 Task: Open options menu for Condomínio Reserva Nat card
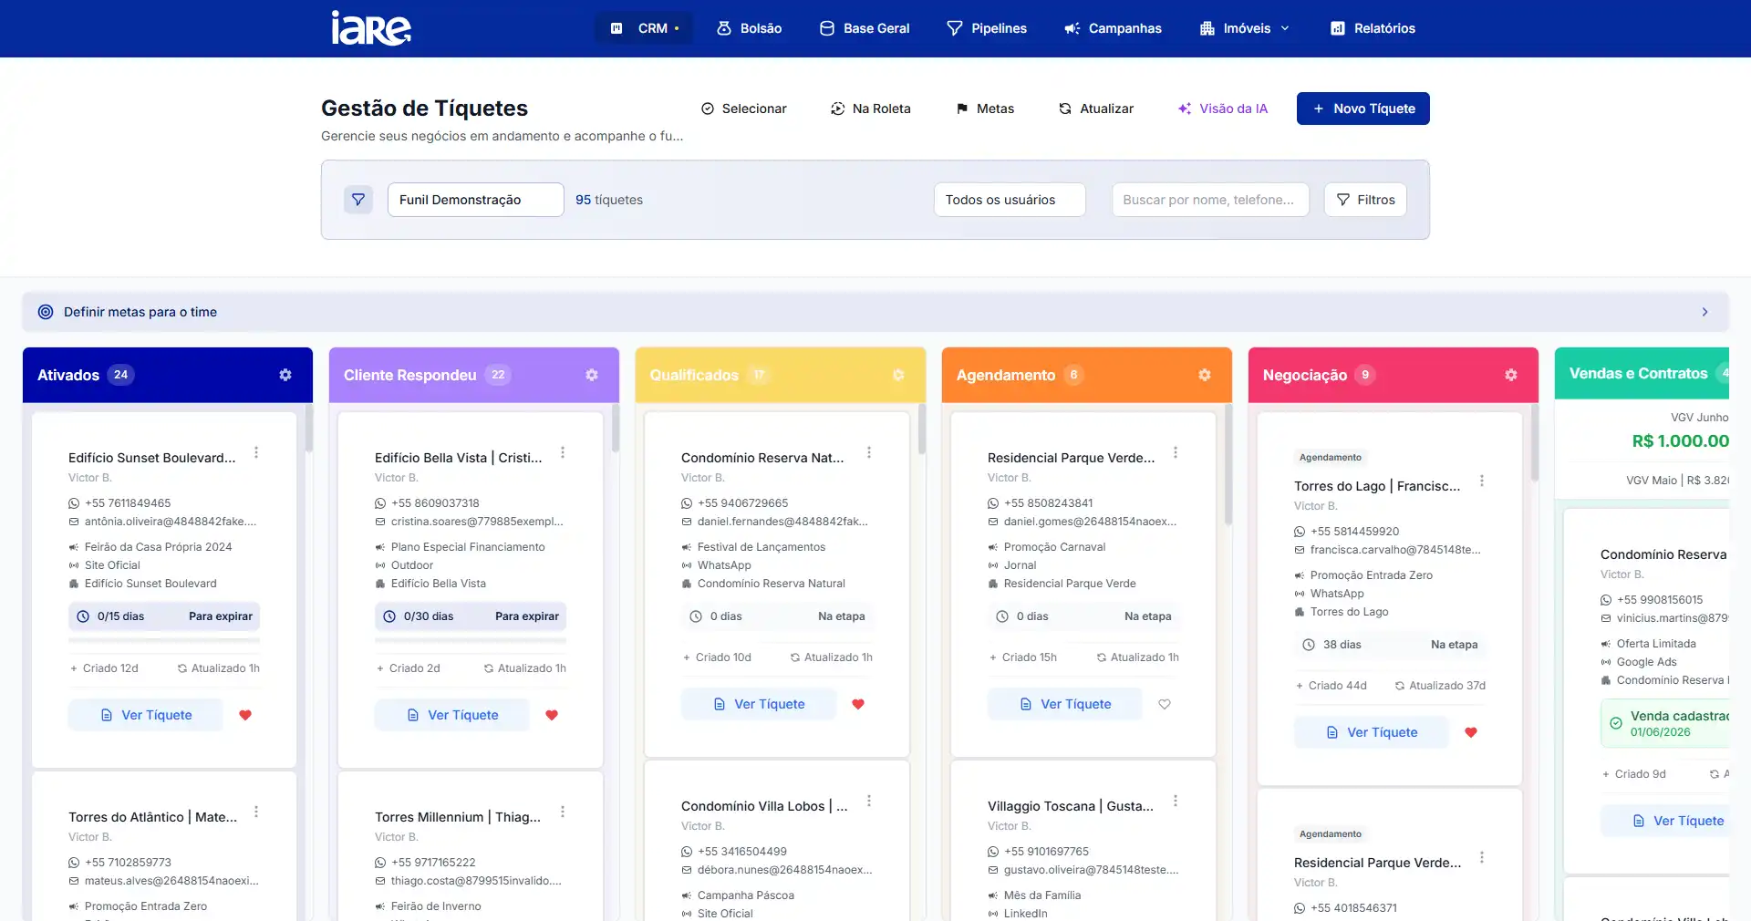869,452
